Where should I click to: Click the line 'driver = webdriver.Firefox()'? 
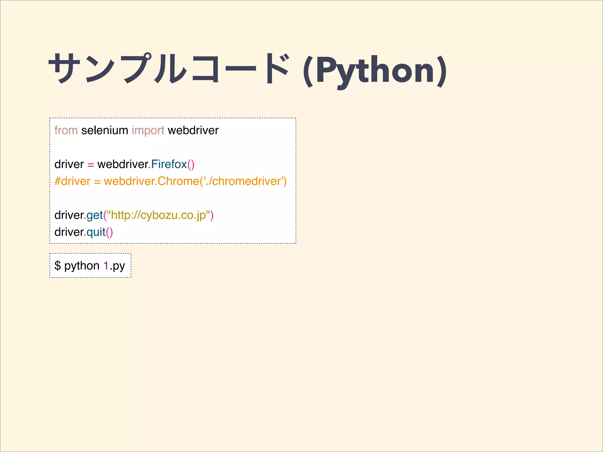click(125, 164)
